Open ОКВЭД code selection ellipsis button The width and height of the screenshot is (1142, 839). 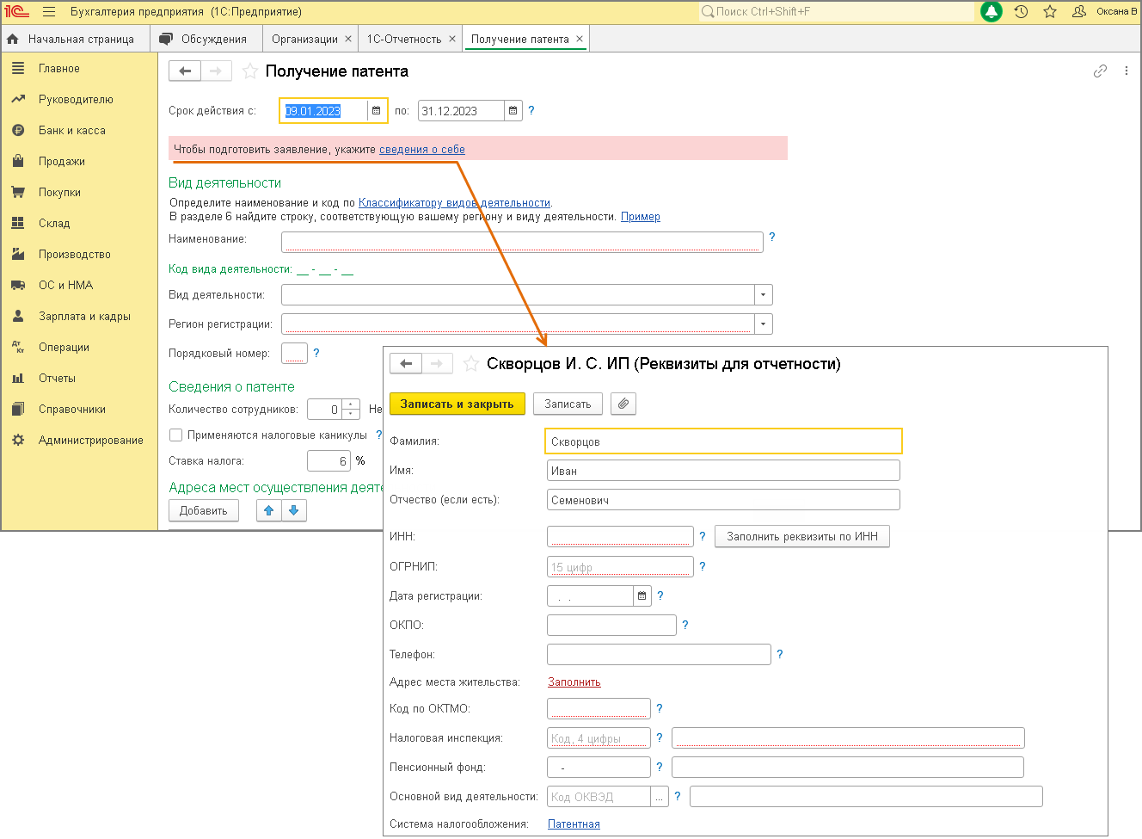660,797
